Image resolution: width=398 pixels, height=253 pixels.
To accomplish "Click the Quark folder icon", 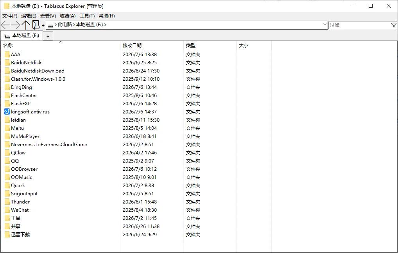I will pos(7,185).
